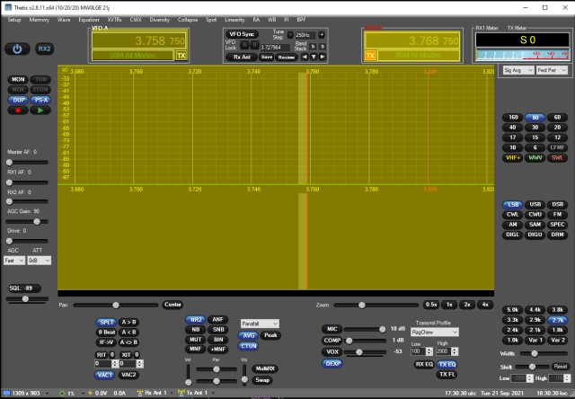Screen dimensions: 575x399
Task: Open the Sig Avg RX meter dropdown
Action: click(x=517, y=70)
